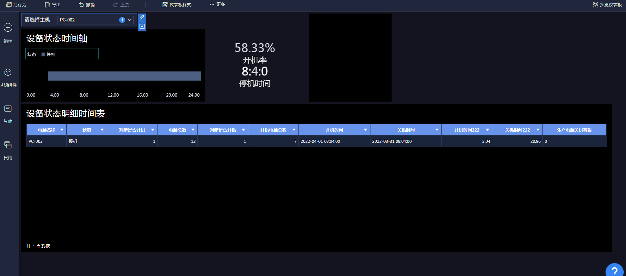This screenshot has width=626, height=276.
Task: Open the 更多 more menu
Action: (x=218, y=4)
